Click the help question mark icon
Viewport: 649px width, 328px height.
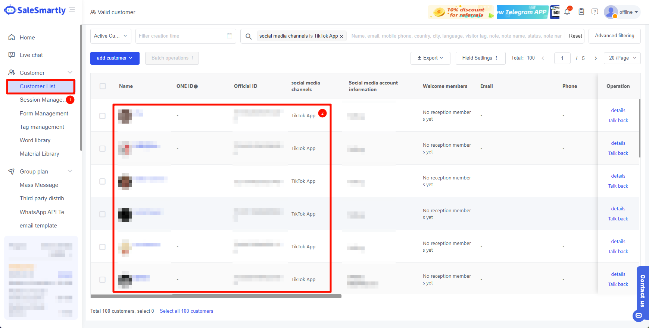(595, 12)
